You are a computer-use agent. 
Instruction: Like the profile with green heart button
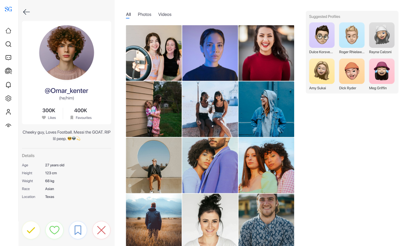54,230
